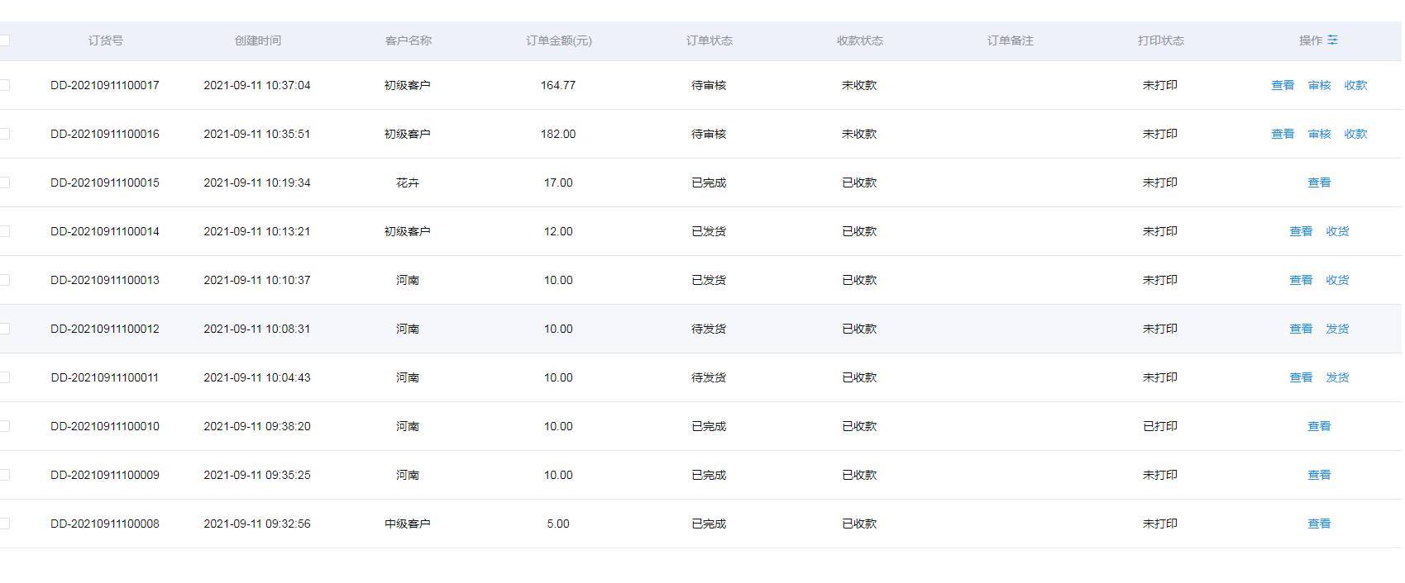The image size is (1405, 583).
Task: Open 查看 for order DD-20210911100010
Action: point(1318,426)
